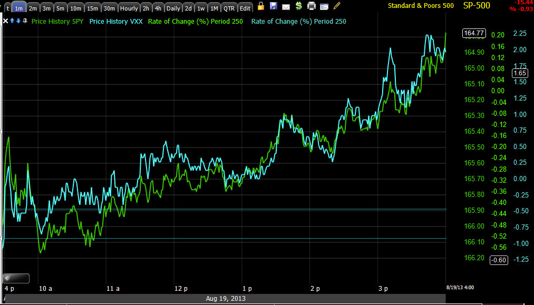The image size is (534, 305).
Task: Click the Standard & Poors 500 title
Action: (421, 5)
